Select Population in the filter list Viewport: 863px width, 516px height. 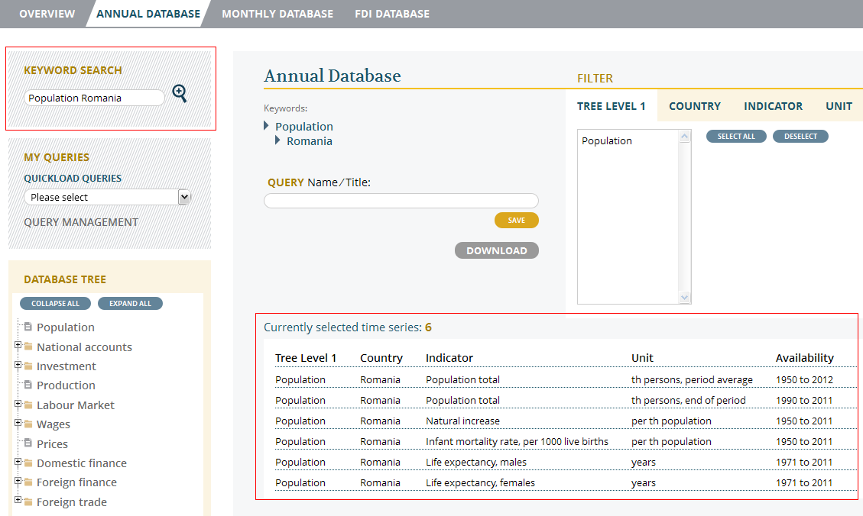click(607, 141)
